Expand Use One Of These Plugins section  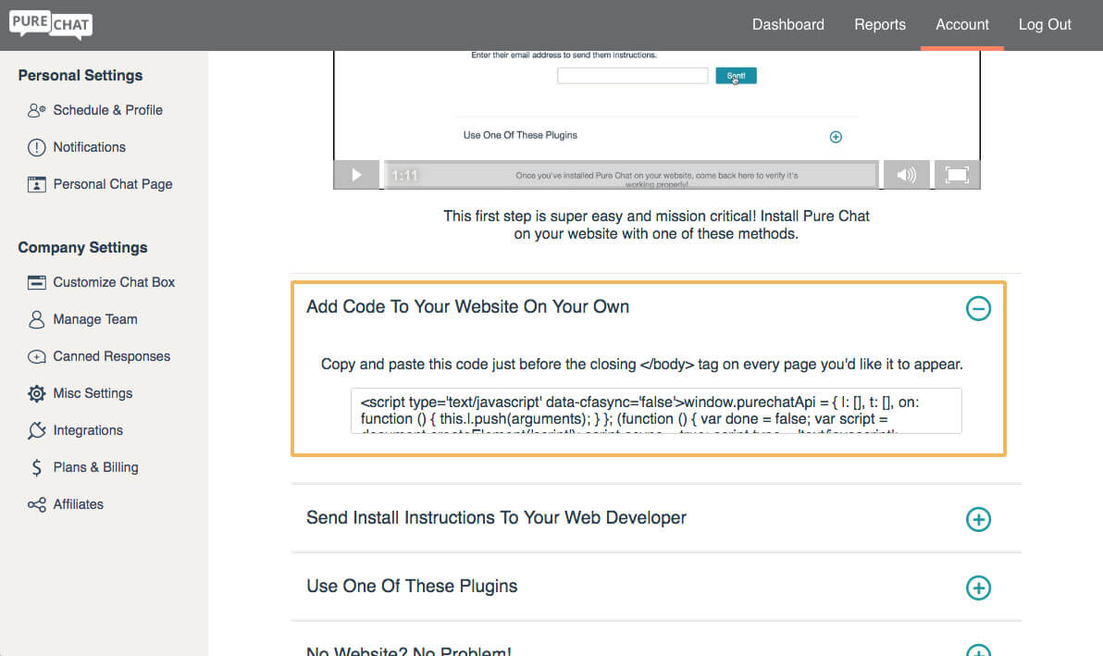coord(978,588)
